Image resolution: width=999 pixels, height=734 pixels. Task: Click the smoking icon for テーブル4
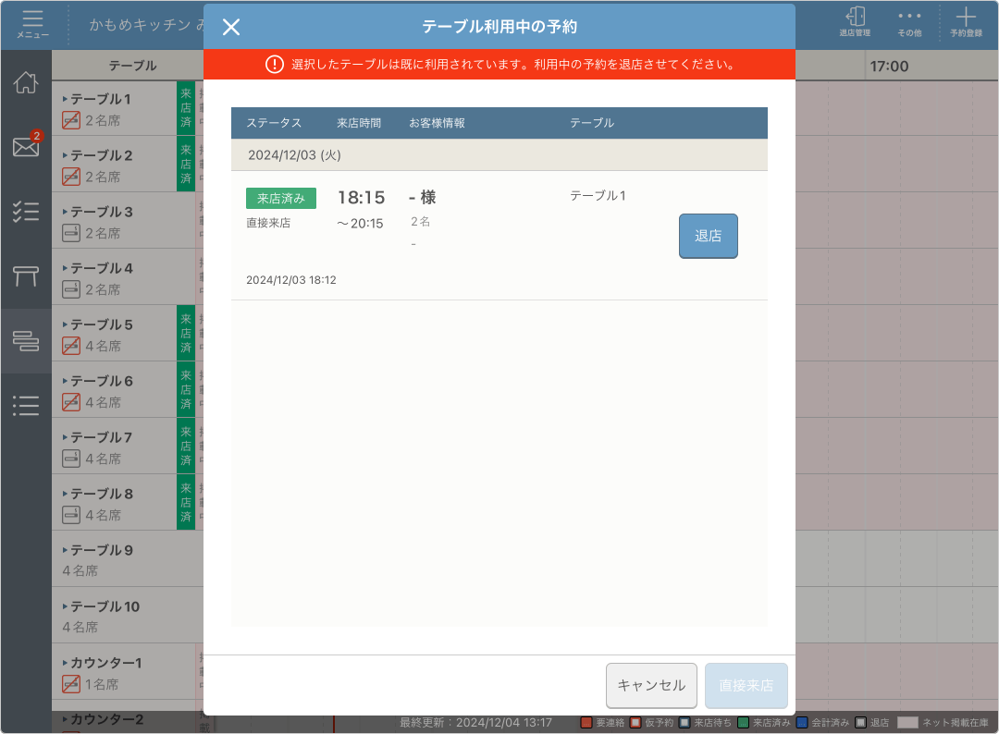pyautogui.click(x=71, y=289)
